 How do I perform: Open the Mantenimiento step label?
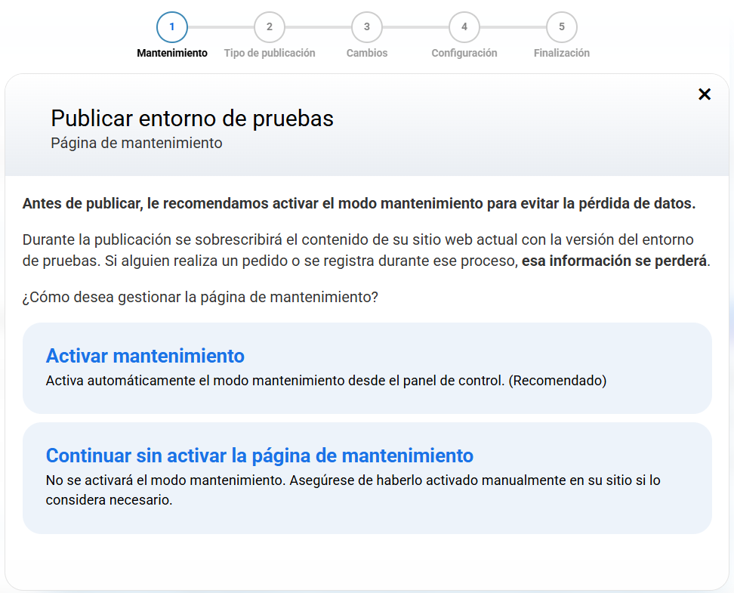[x=172, y=53]
